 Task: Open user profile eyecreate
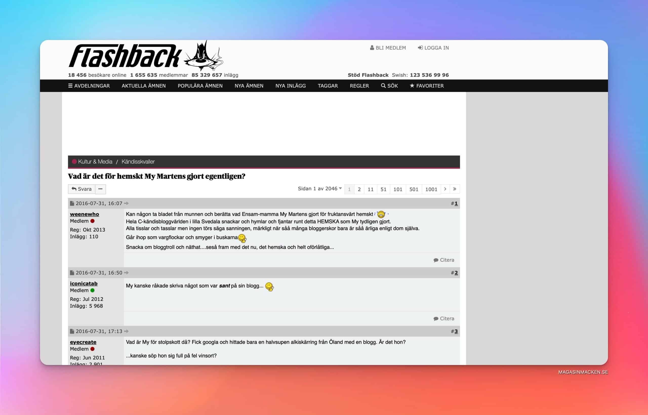[83, 342]
